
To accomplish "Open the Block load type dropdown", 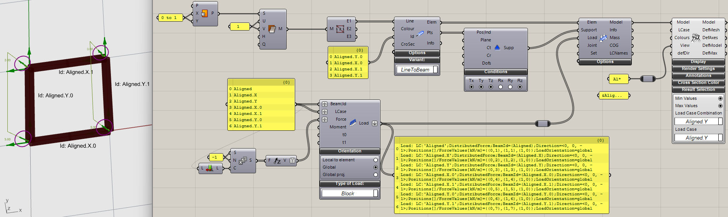I will click(375, 193).
